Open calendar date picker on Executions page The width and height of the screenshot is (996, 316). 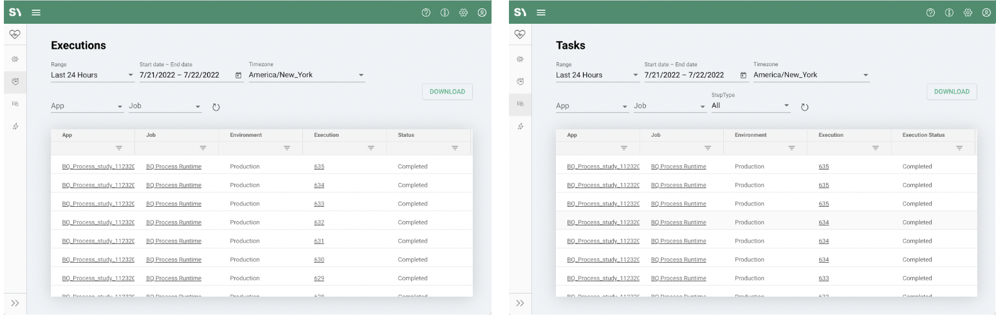[x=239, y=75]
